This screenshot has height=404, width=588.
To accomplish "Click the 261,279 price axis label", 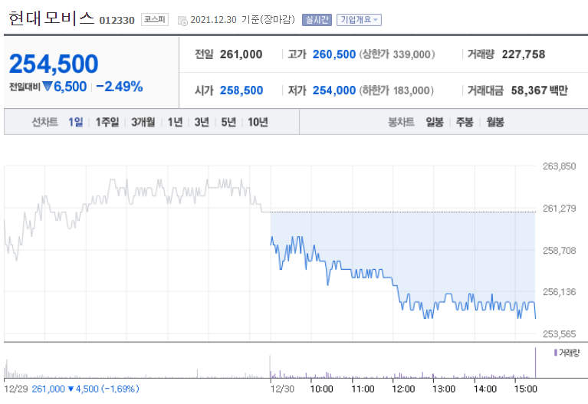I will pos(559,209).
